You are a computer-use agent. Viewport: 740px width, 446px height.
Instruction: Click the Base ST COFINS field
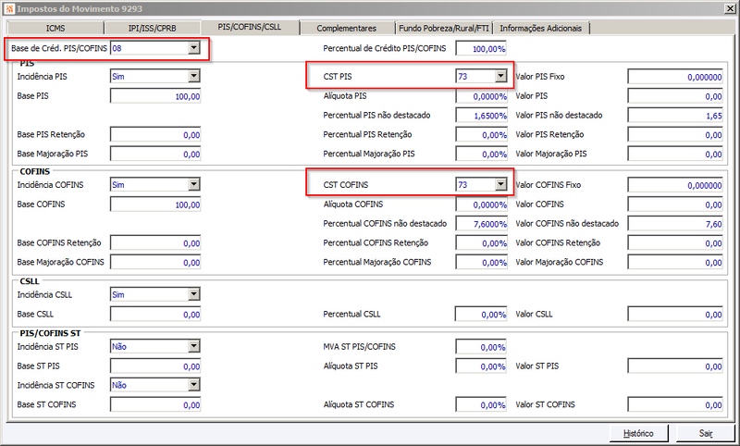point(155,405)
